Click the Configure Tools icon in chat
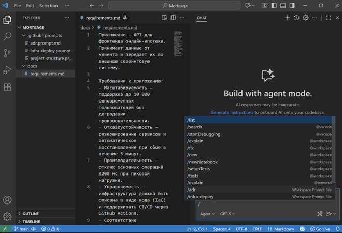 coord(320,214)
